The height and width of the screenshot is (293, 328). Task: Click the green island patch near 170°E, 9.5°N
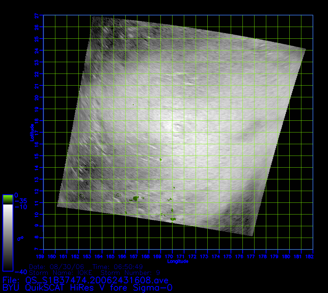pyautogui.click(x=173, y=219)
